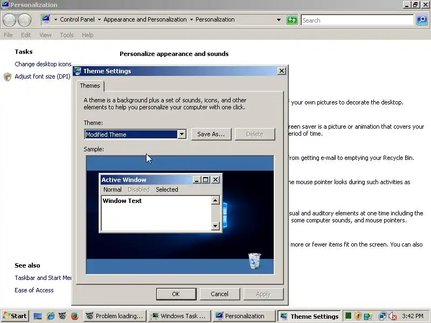Switch to Problem loading... taskbar button

[115, 316]
